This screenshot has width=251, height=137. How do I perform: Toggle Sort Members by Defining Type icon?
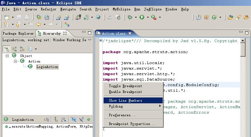pyautogui.click(x=64, y=120)
